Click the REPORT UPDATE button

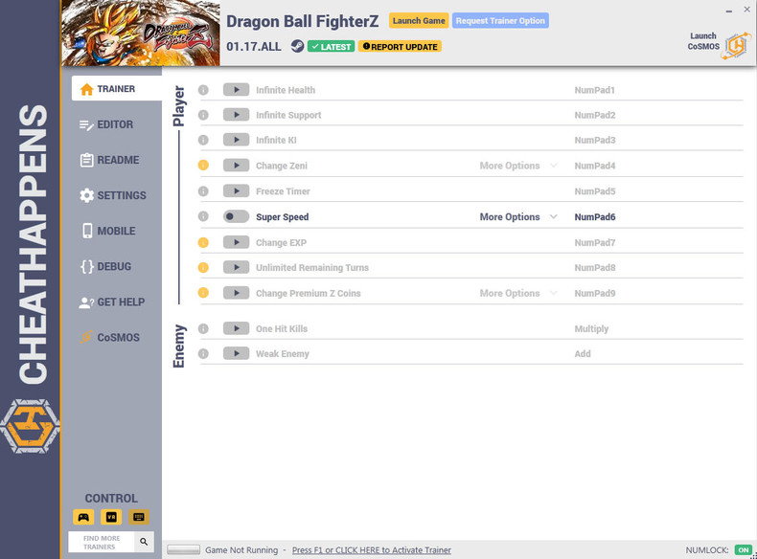(x=400, y=46)
